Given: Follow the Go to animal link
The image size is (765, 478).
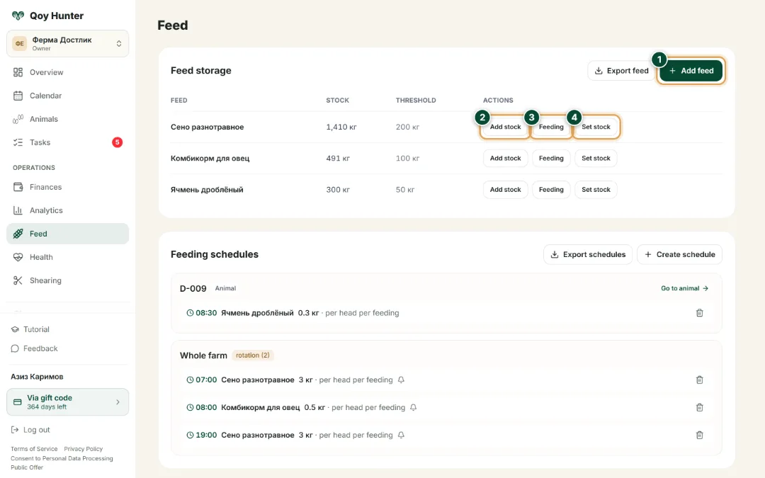Looking at the screenshot, I should (x=684, y=288).
